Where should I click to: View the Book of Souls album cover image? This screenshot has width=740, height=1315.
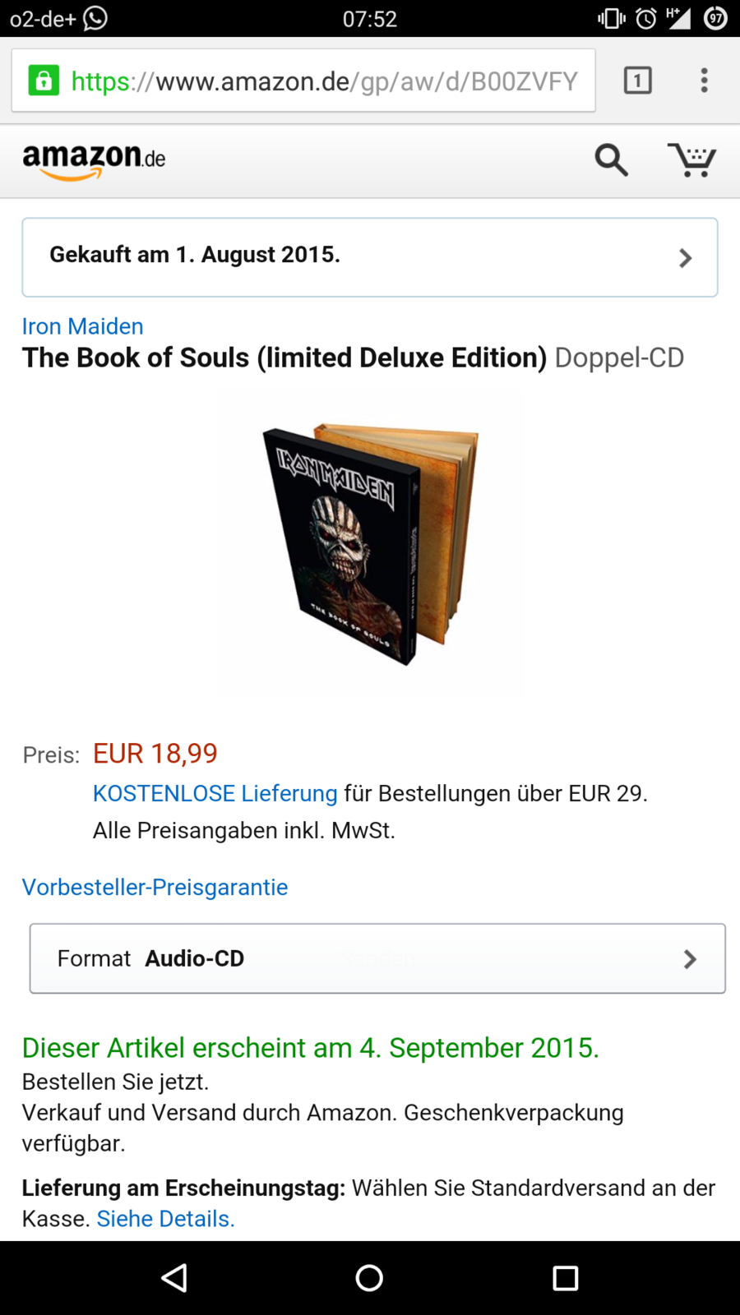pyautogui.click(x=370, y=544)
